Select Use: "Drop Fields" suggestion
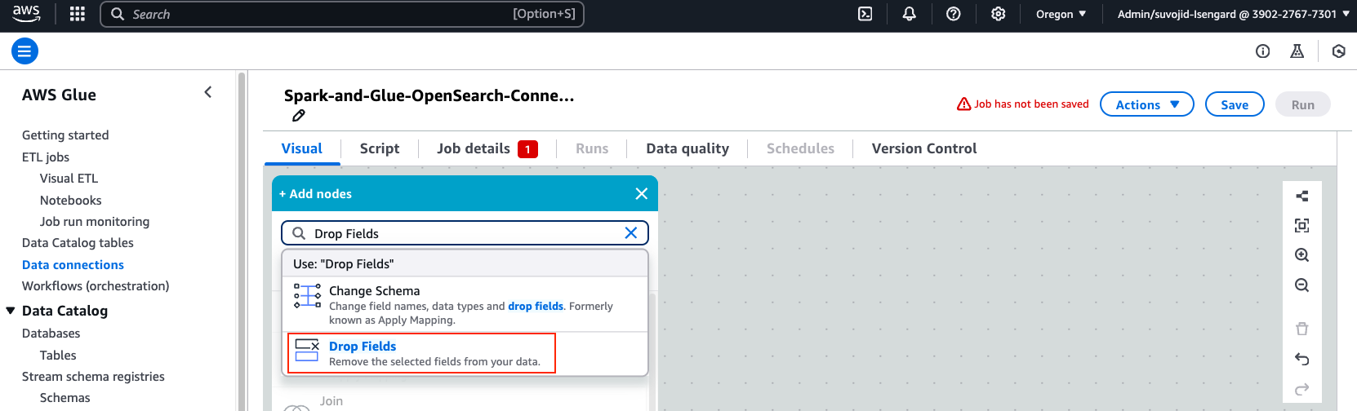Image resolution: width=1357 pixels, height=411 pixels. (465, 263)
